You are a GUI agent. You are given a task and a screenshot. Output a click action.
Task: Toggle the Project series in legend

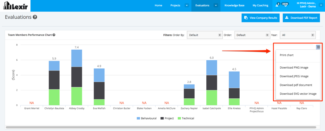[x=167, y=118]
